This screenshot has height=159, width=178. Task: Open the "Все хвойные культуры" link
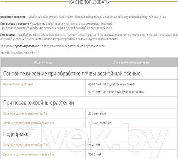[18, 84]
